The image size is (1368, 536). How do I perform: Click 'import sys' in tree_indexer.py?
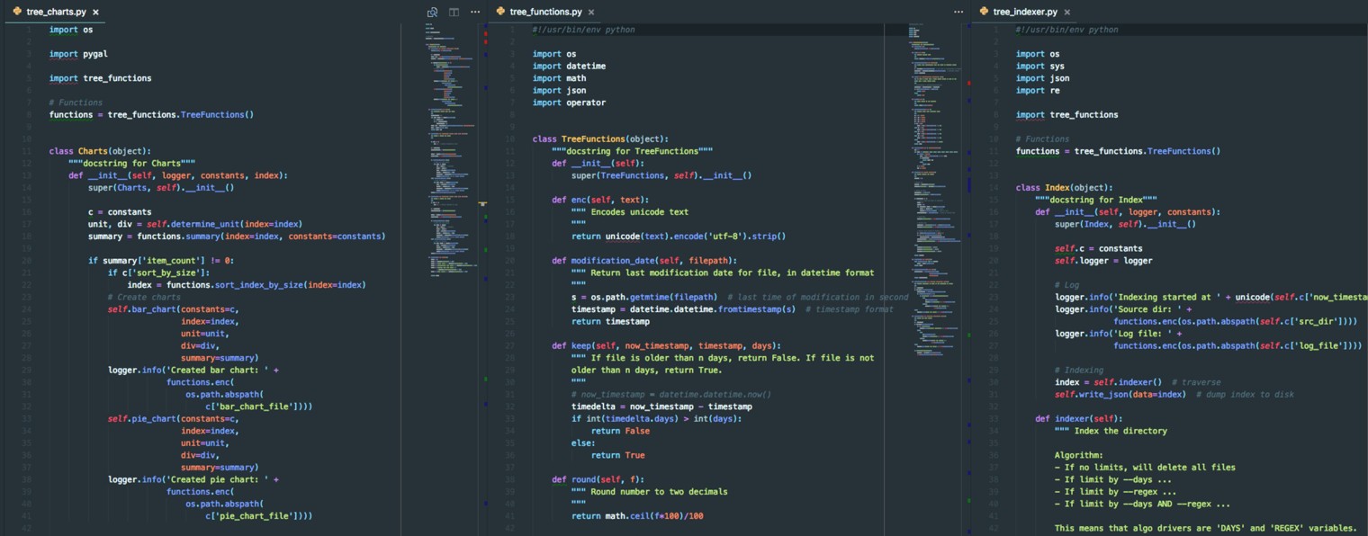coord(1040,66)
